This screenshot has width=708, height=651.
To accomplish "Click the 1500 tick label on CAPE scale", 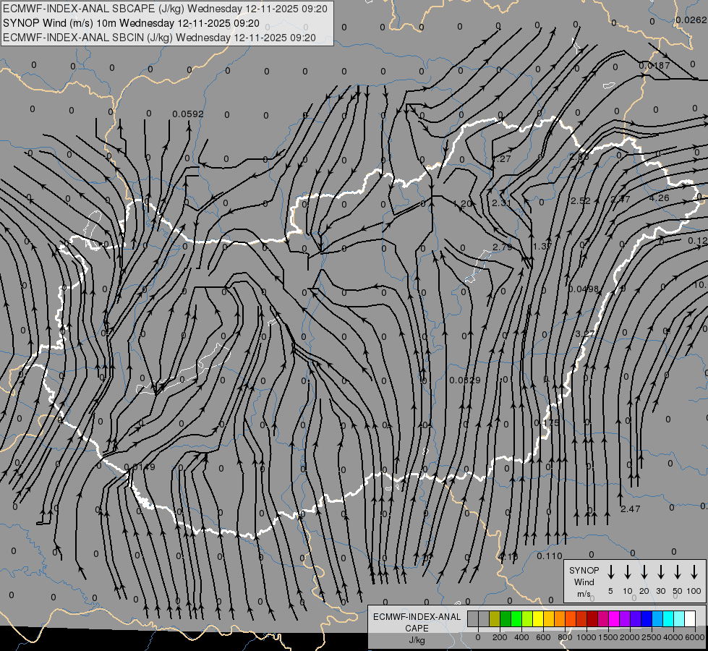I will pyautogui.click(x=607, y=637).
